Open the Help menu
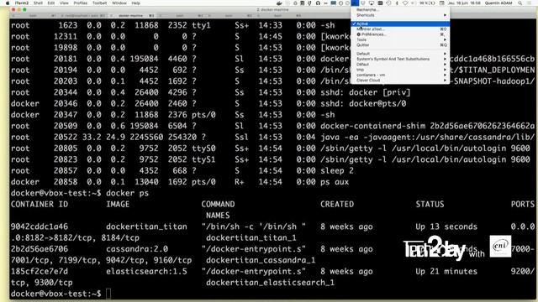Viewport: 538px width, 302px height. (x=136, y=3)
